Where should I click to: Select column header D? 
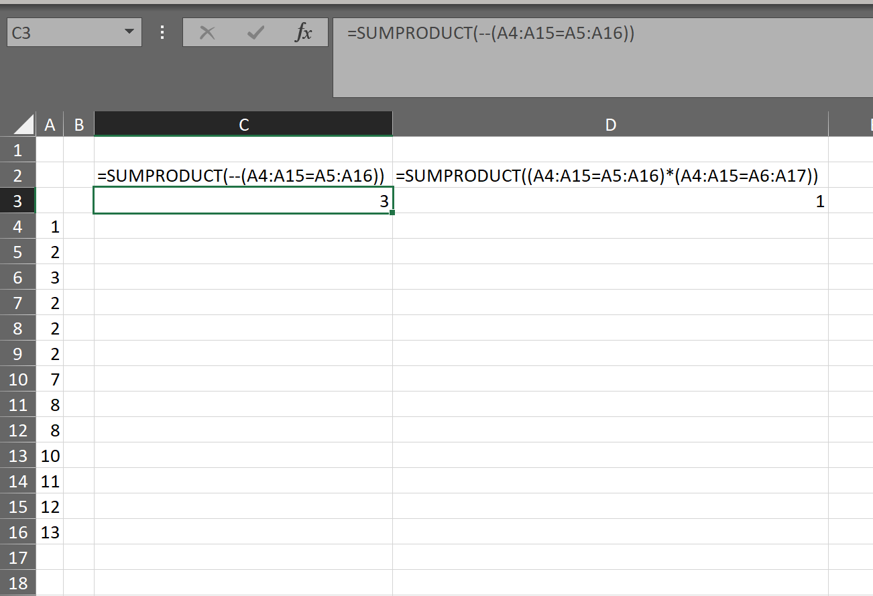tap(610, 124)
